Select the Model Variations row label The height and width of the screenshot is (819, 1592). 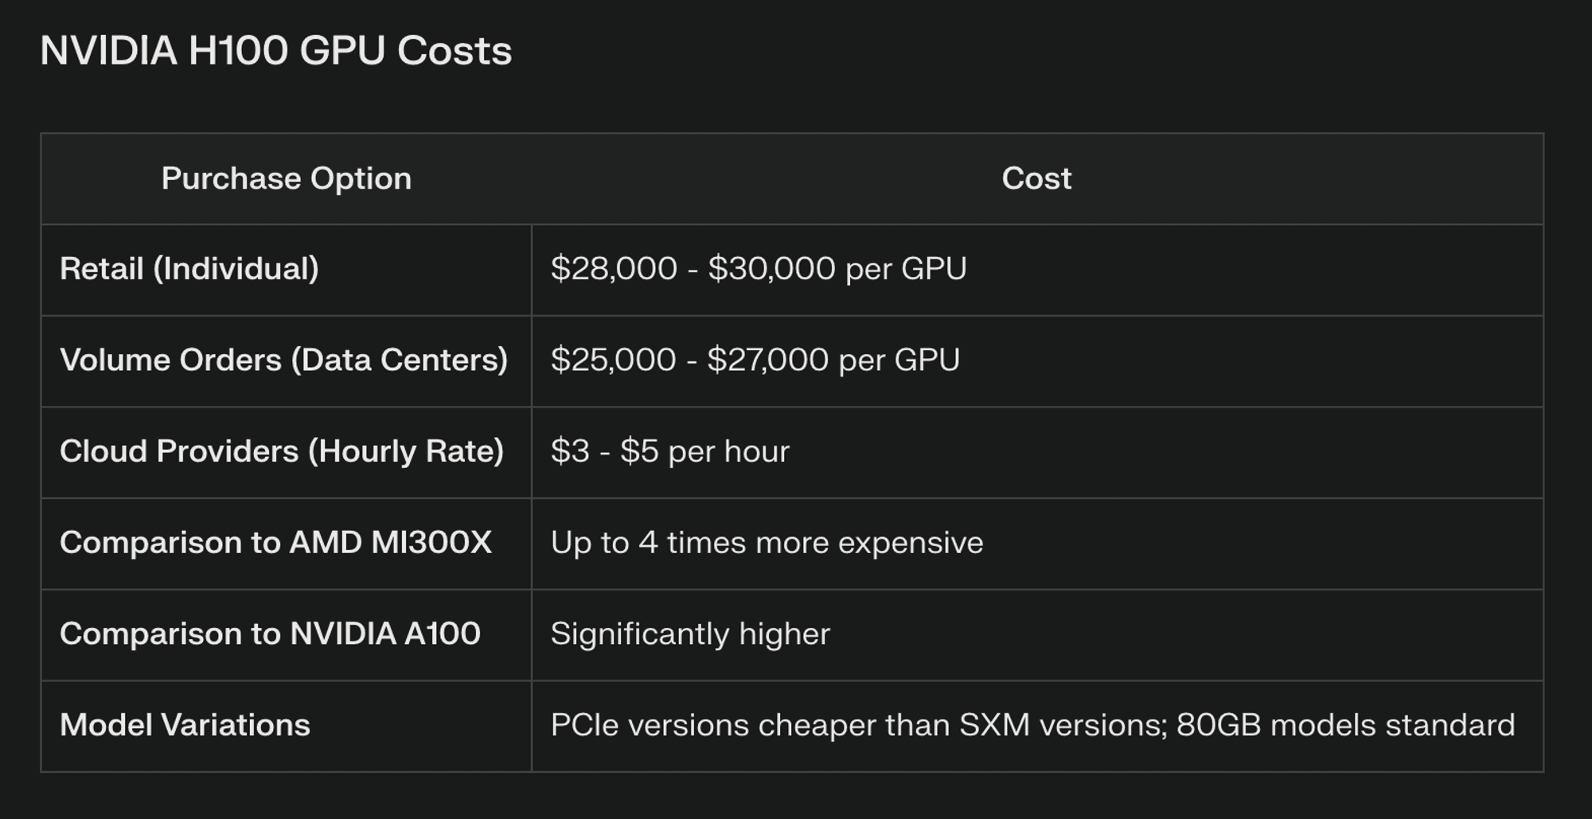point(185,725)
